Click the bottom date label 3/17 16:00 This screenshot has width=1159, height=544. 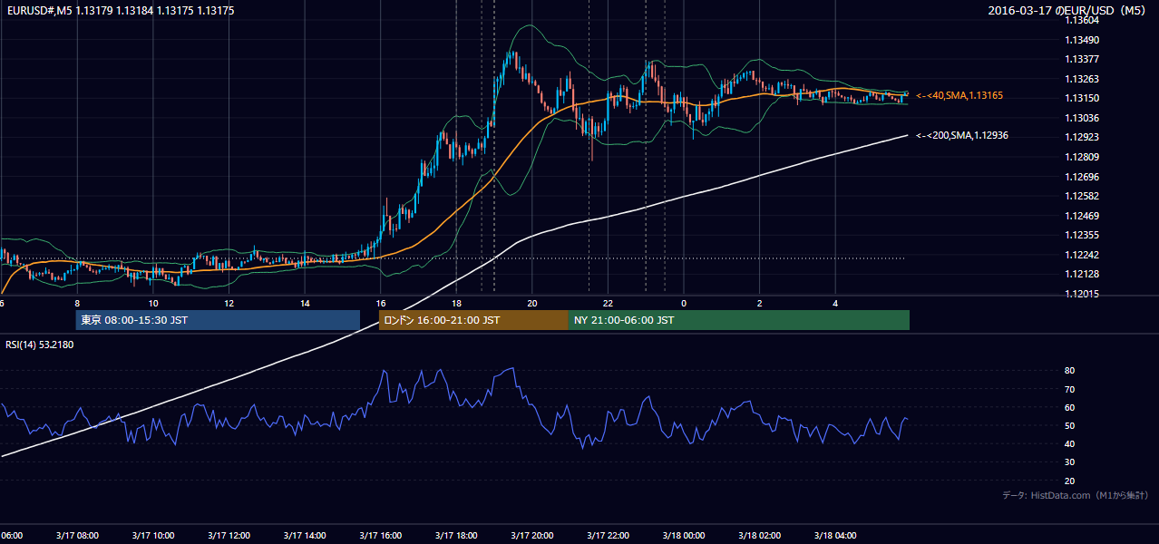click(381, 536)
